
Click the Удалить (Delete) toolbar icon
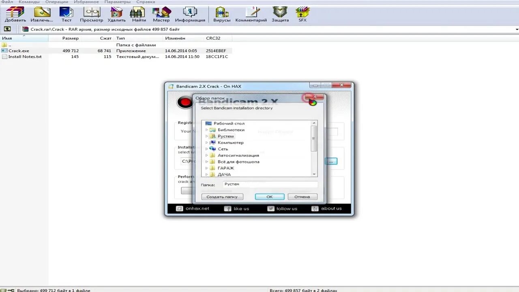click(x=117, y=15)
